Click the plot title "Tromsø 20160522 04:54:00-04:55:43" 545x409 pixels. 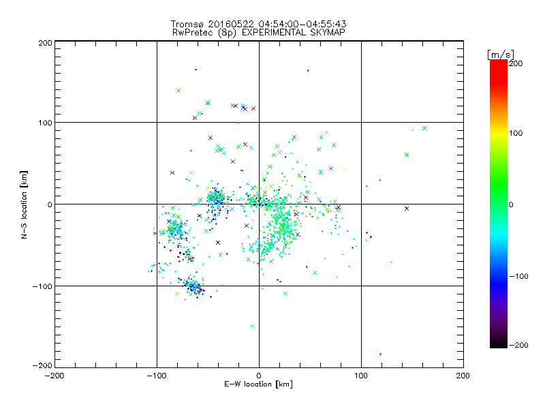258,24
